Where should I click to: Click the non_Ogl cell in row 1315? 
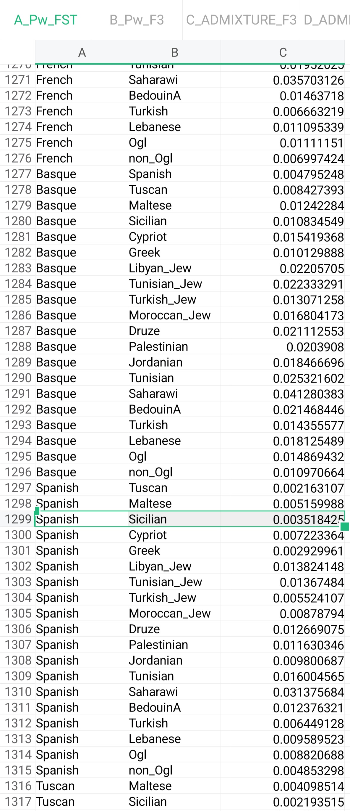click(x=174, y=770)
